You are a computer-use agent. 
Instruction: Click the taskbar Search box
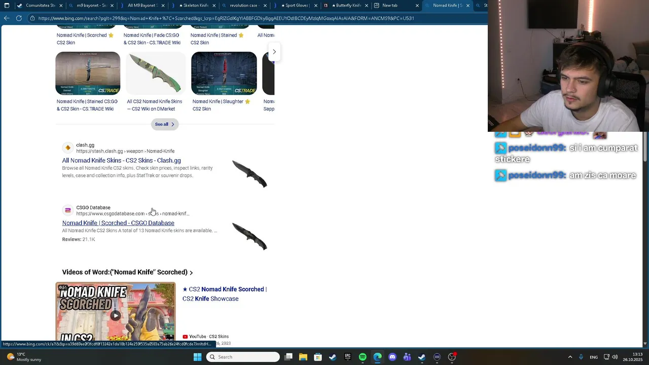(x=243, y=357)
